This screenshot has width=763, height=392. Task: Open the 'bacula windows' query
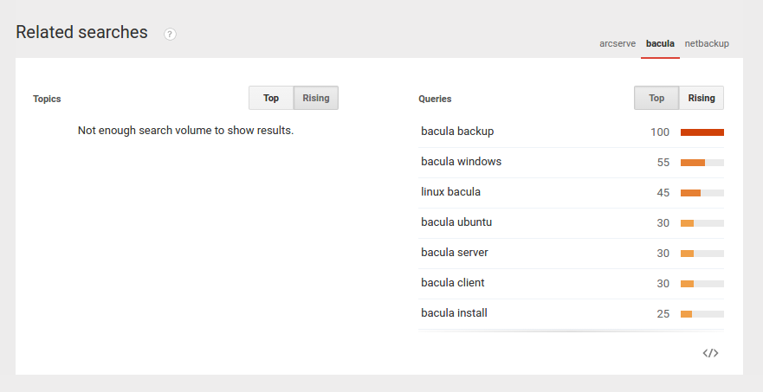pyautogui.click(x=462, y=162)
